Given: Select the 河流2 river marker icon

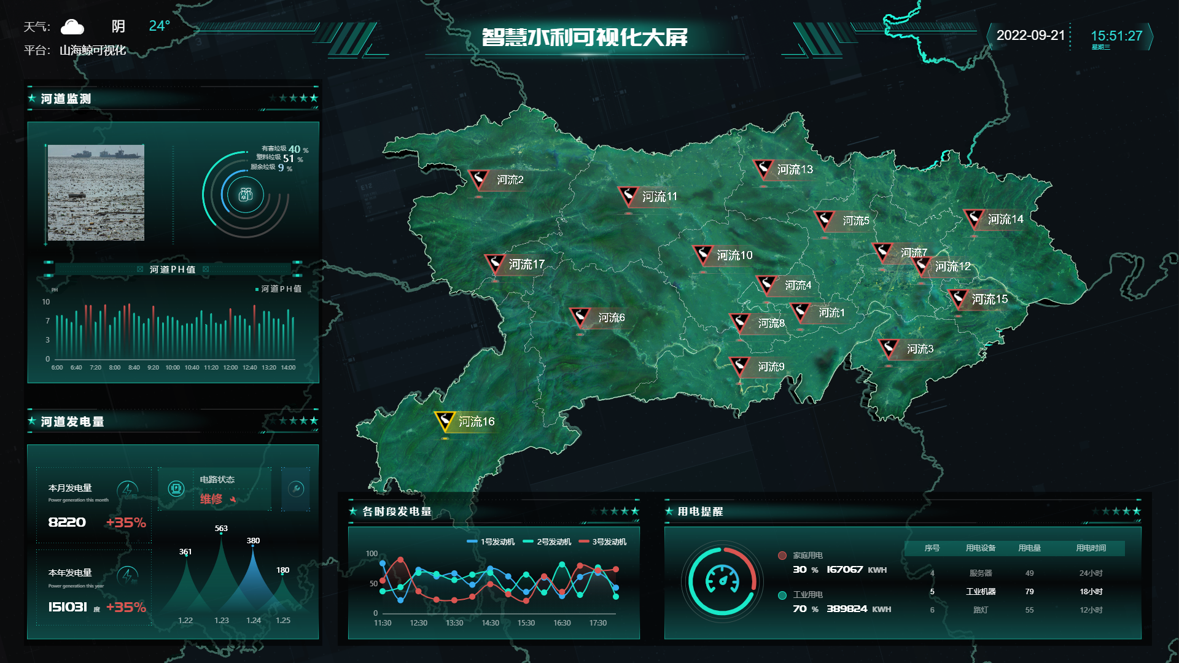Looking at the screenshot, I should pos(478,179).
